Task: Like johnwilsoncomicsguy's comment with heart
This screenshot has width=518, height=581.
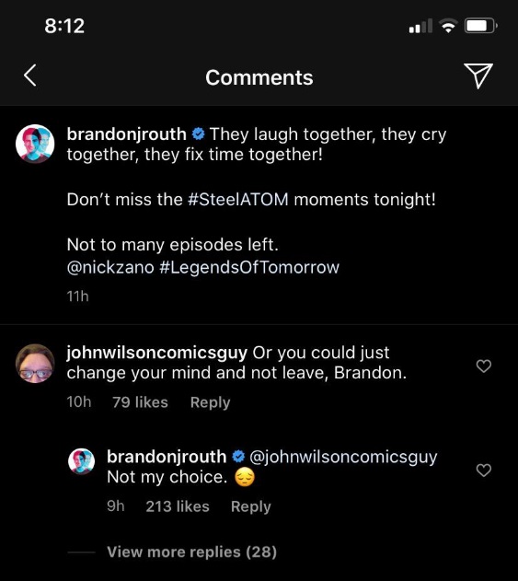Action: tap(484, 366)
